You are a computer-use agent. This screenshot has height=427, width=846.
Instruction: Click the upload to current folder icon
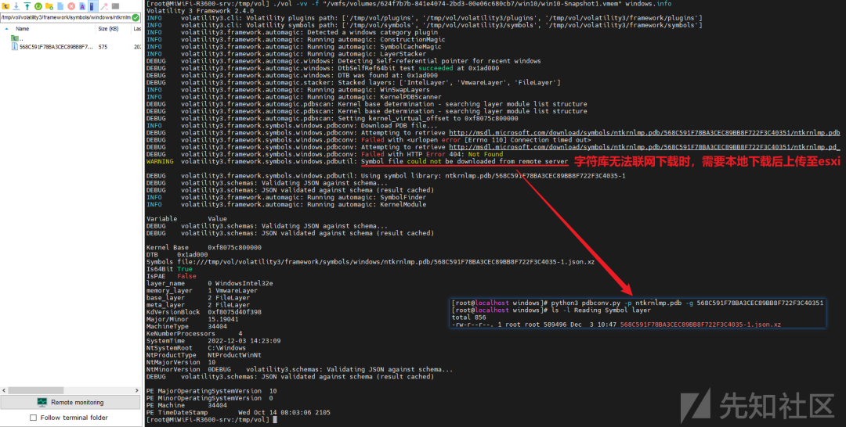point(27,6)
